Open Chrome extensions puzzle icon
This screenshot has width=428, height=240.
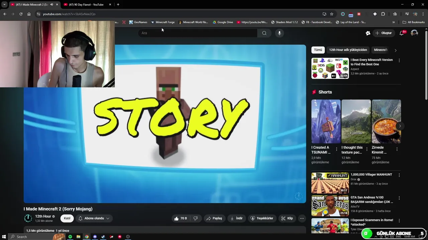pos(383,14)
